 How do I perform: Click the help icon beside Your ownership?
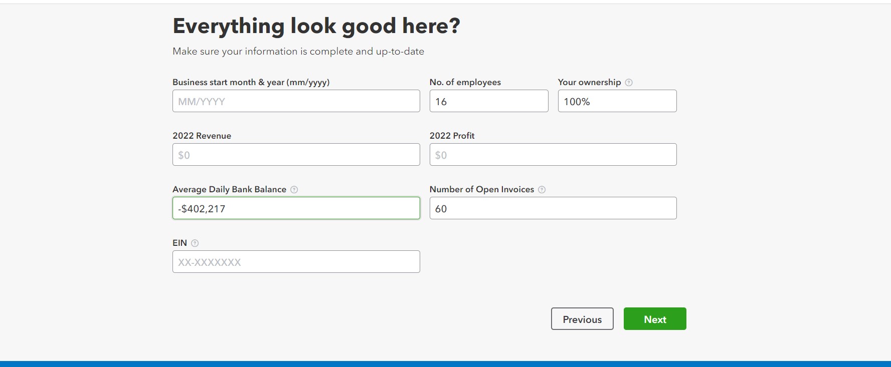coord(629,83)
